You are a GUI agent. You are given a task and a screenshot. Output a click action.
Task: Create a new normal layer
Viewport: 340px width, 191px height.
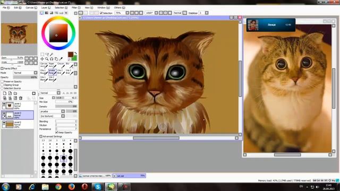click(5, 93)
